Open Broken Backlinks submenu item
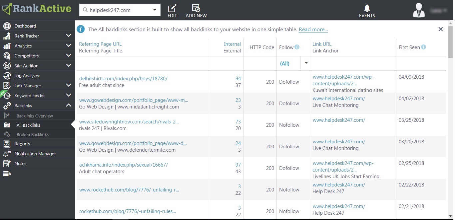This screenshot has height=220, width=455. (x=33, y=134)
